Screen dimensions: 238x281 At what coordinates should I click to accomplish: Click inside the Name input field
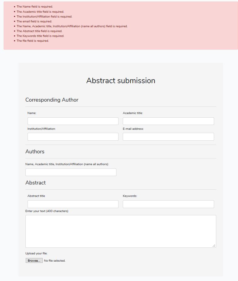(73, 121)
